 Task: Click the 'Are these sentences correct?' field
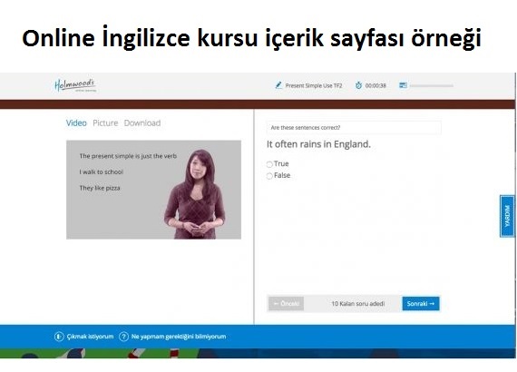(354, 128)
